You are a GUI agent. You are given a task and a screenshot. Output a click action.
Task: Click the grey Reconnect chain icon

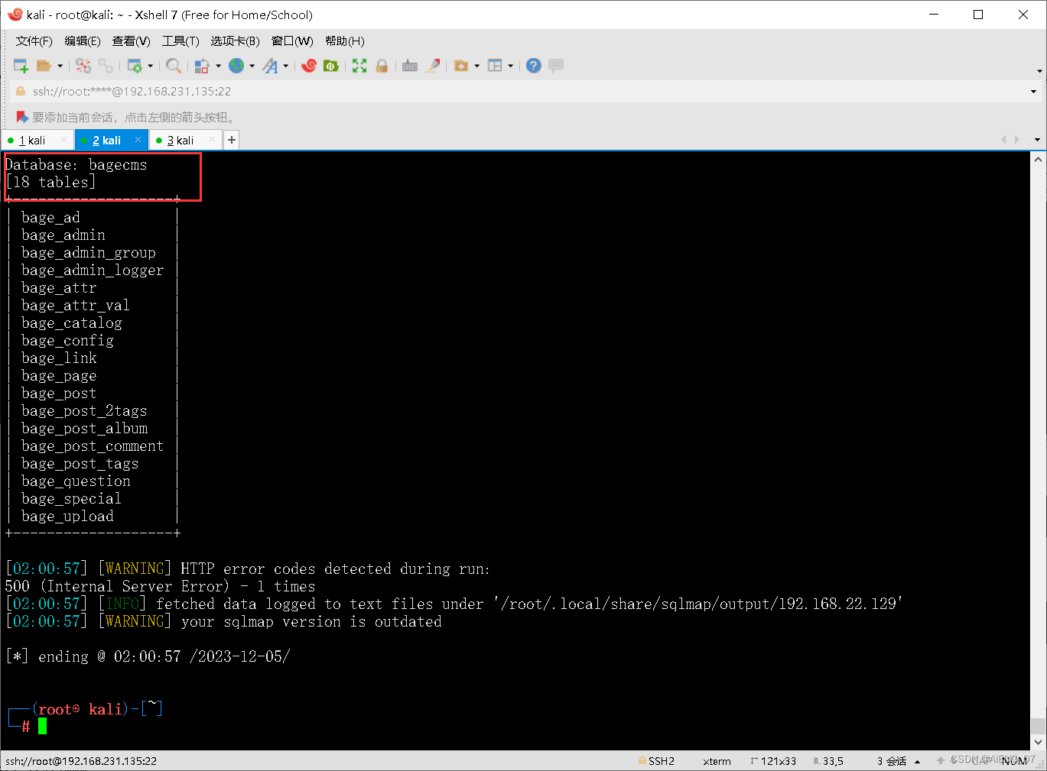tap(106, 66)
